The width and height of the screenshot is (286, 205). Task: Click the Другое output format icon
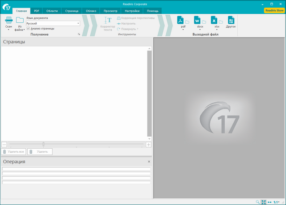click(x=231, y=21)
